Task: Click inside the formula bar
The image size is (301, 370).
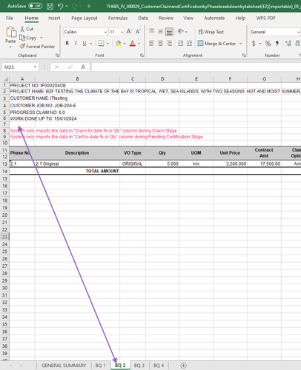Action: point(196,67)
